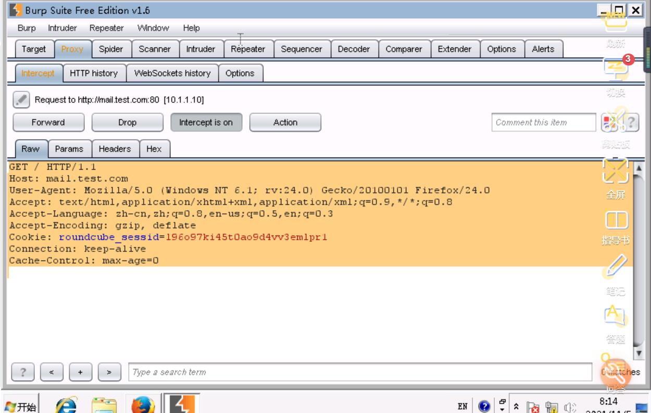Switch to the Sequencer tab

click(x=302, y=49)
